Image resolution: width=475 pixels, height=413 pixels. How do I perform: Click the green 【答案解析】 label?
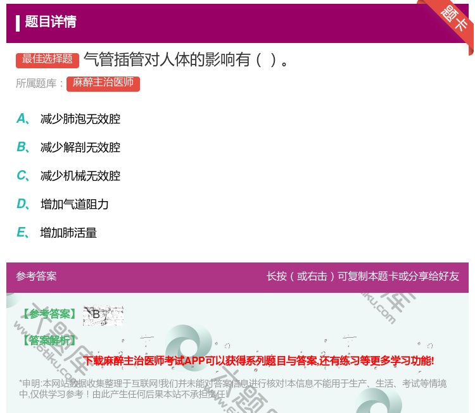[x=50, y=340]
